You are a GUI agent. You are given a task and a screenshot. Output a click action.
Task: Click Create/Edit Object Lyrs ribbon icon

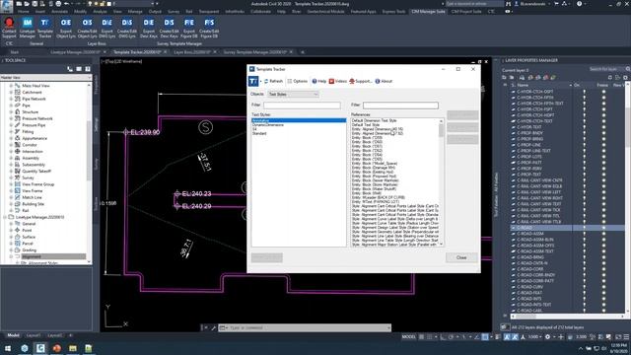pyautogui.click(x=87, y=28)
